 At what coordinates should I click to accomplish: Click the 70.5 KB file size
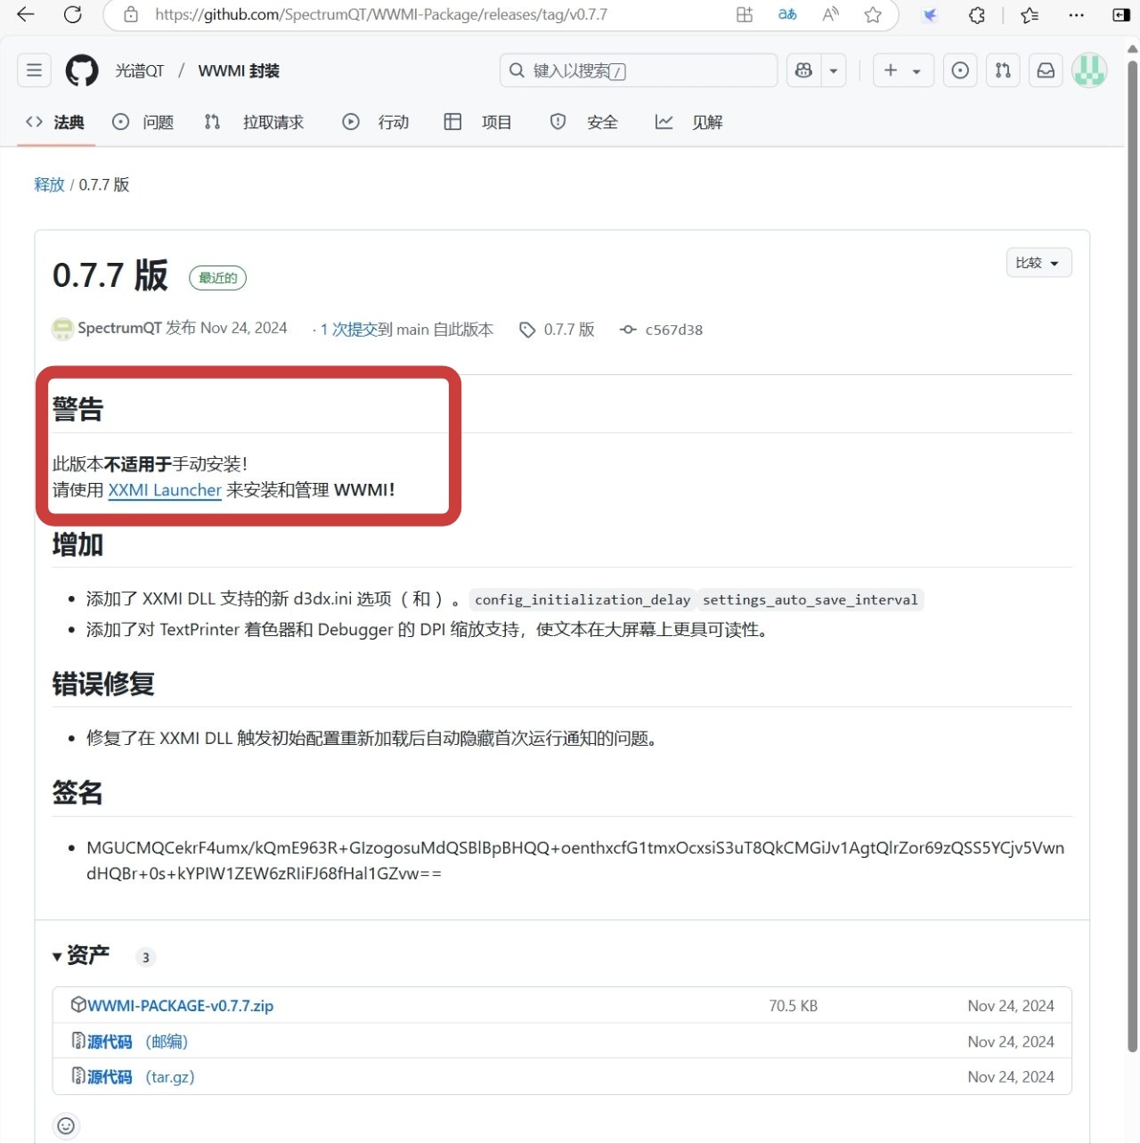[793, 1006]
